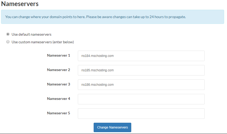Viewport: 227px width, 134px height.
Task: Click the blue propagation info banner
Action: coord(113,17)
